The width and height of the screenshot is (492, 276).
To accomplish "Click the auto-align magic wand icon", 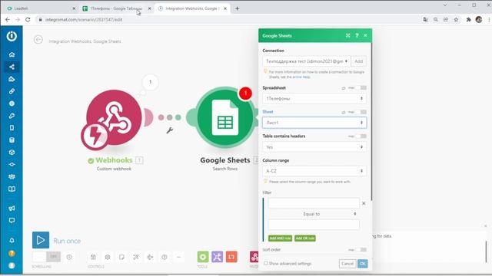I will point(136,257).
